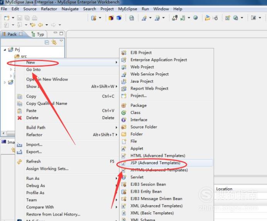Create a new Package

point(167,105)
